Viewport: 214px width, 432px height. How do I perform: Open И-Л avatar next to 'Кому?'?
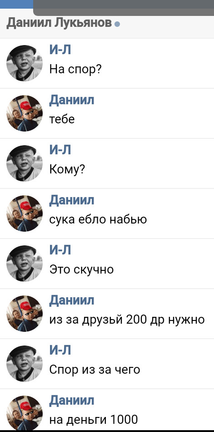pyautogui.click(x=25, y=163)
